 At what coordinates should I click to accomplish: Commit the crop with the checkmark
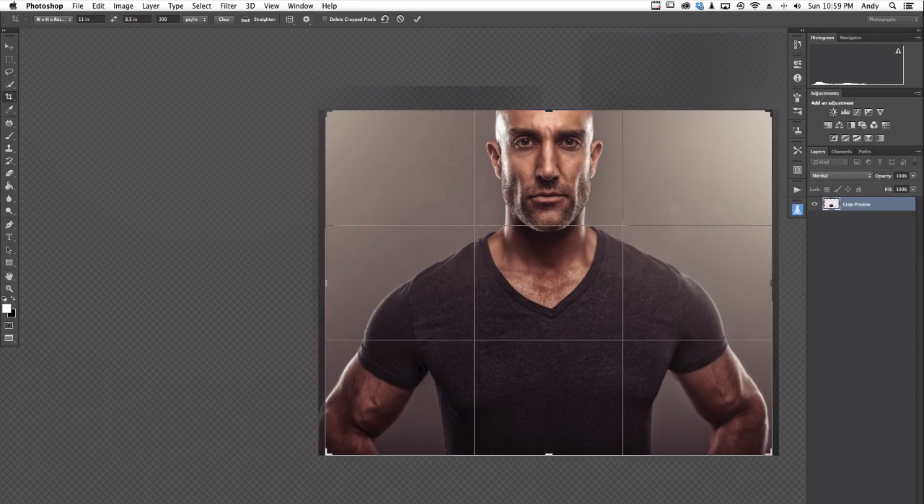click(417, 19)
